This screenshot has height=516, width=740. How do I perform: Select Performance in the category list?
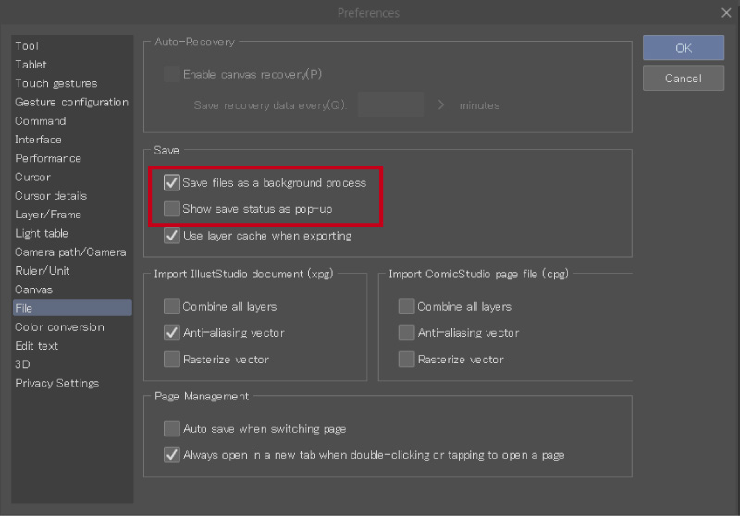point(48,158)
